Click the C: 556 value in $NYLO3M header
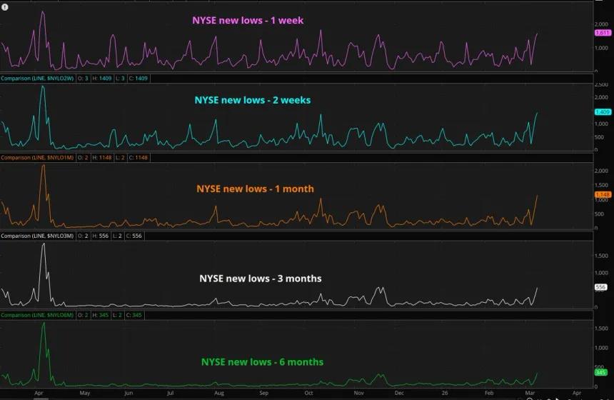Viewport: 614px width, 400px height. [134, 236]
